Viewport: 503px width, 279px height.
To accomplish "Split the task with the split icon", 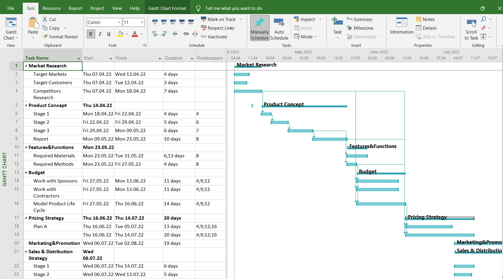I will [x=175, y=34].
